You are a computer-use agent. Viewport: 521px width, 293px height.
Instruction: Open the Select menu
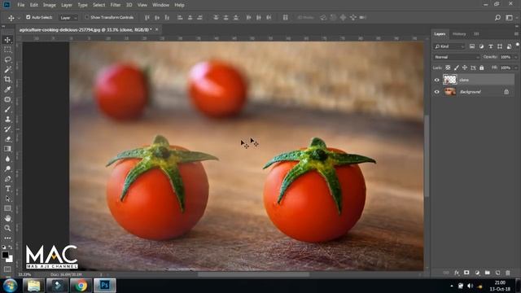(x=99, y=5)
